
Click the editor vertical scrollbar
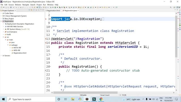pos(176,37)
